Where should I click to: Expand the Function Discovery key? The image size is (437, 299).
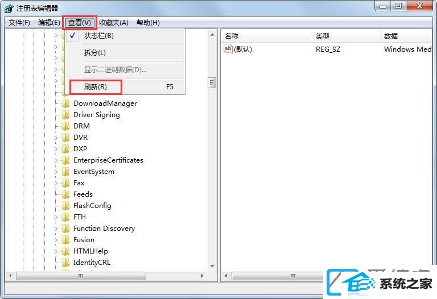[x=56, y=229]
